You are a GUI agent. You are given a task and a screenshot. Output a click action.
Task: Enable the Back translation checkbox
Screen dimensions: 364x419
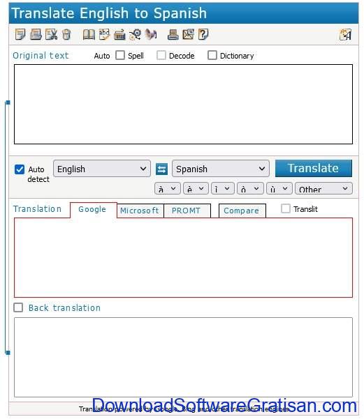18,307
